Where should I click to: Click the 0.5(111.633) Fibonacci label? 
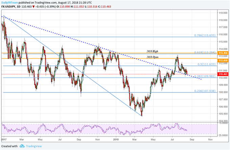click(x=207, y=64)
